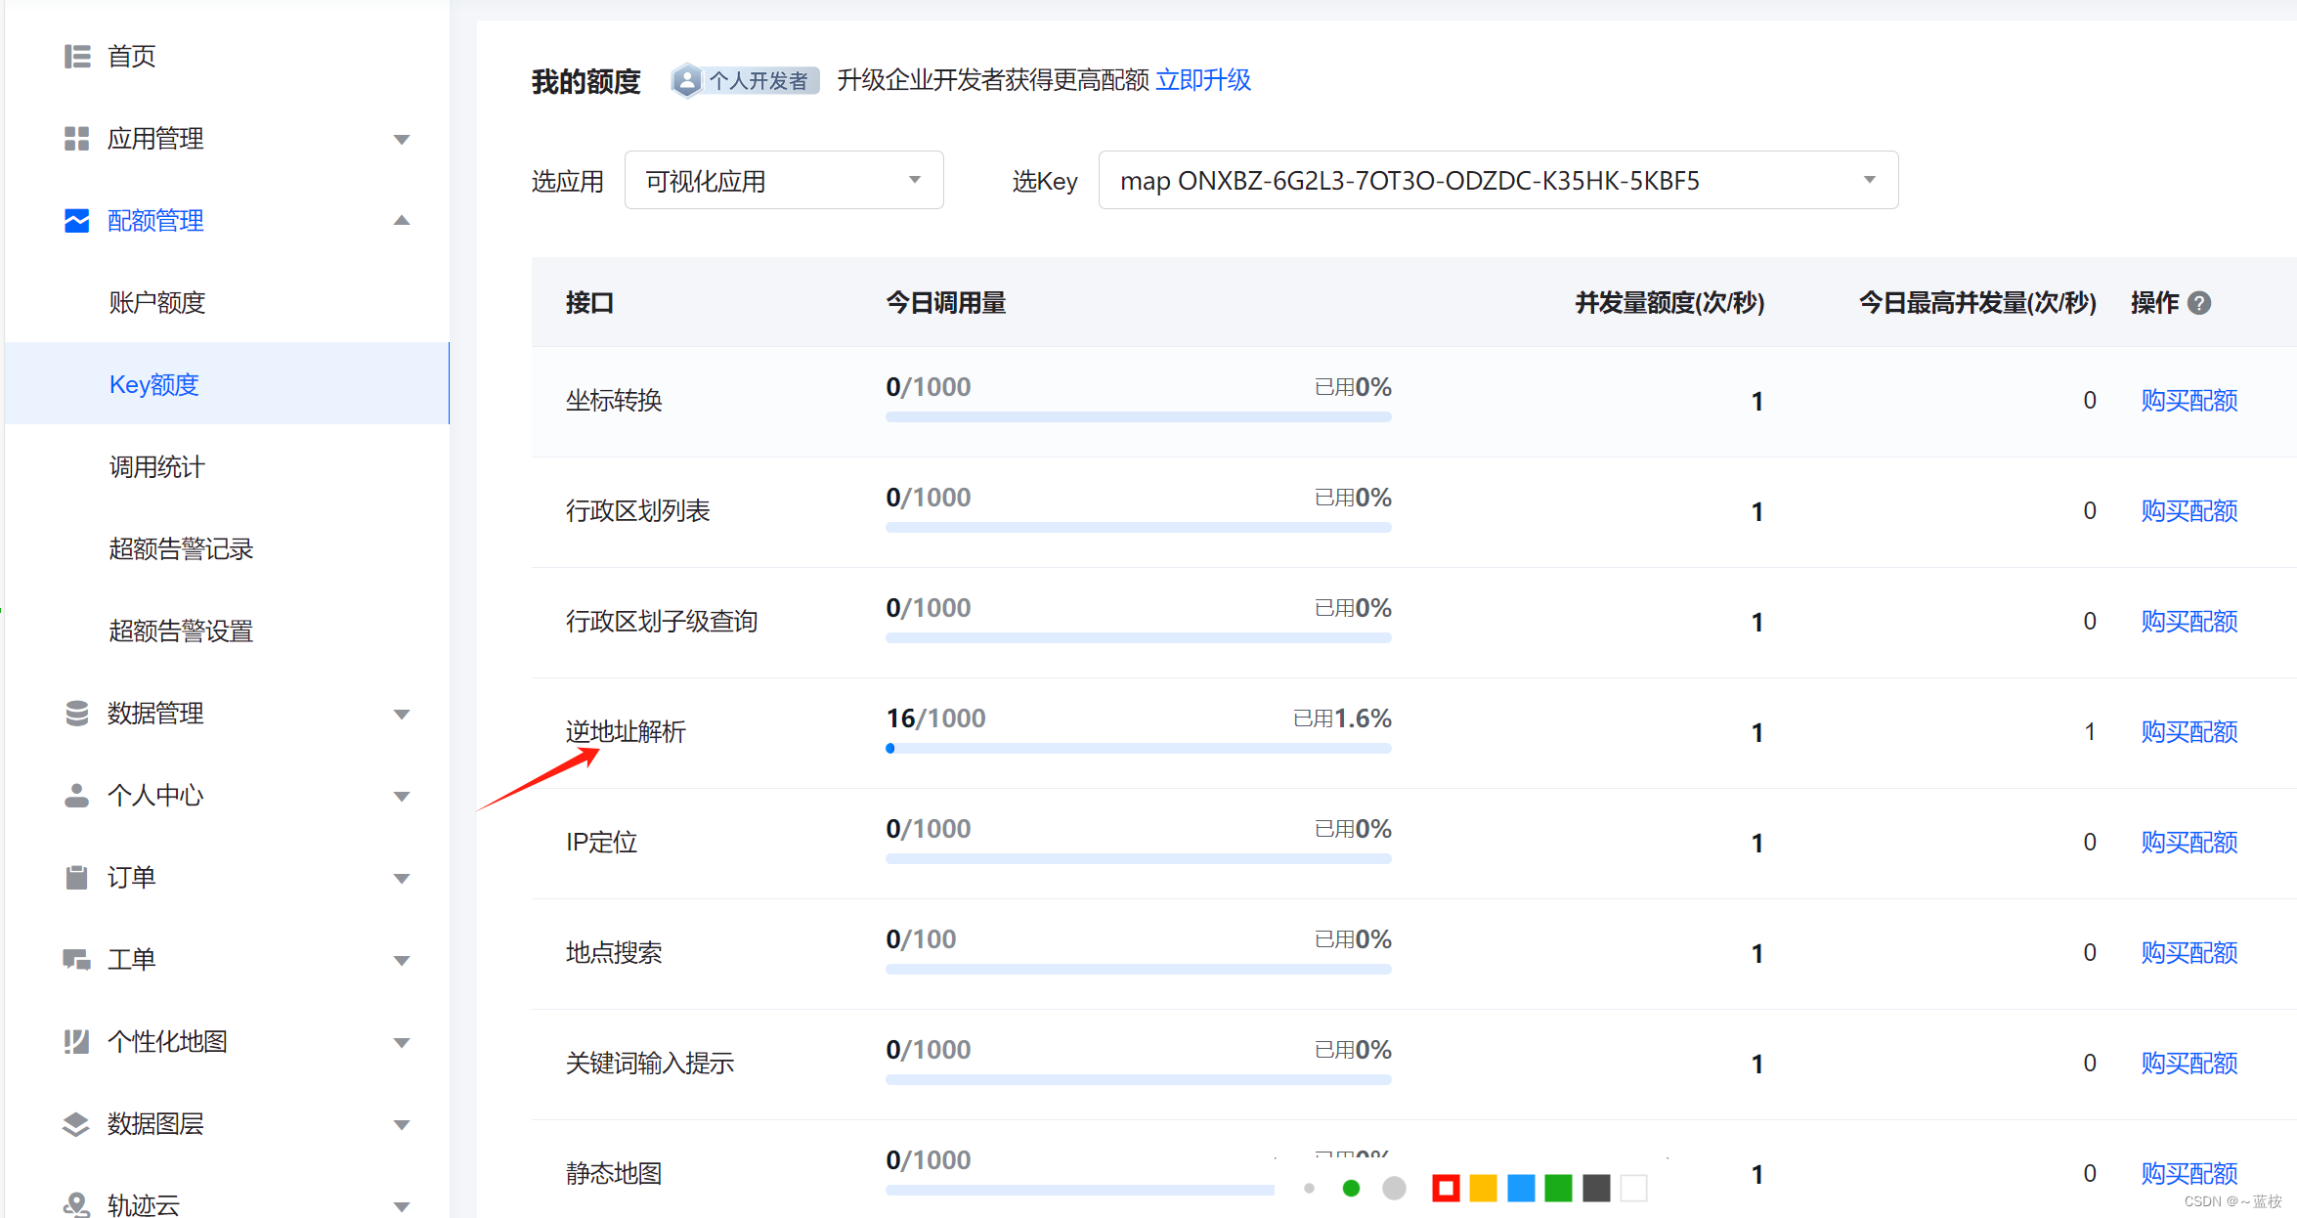Click the 订单 clipboard icon

pyautogui.click(x=77, y=878)
